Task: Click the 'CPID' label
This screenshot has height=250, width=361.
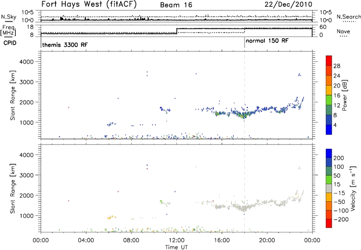Action: tap(9, 43)
